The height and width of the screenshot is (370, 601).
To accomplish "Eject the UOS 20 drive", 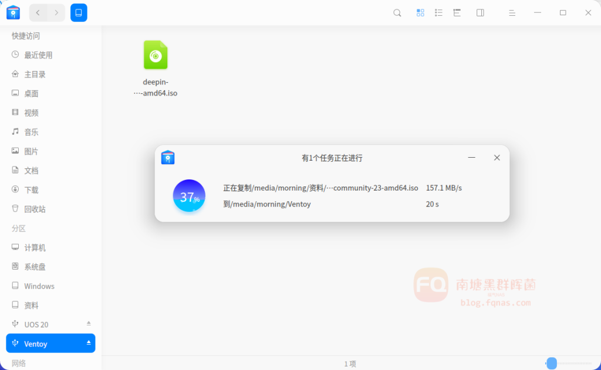I will point(89,324).
